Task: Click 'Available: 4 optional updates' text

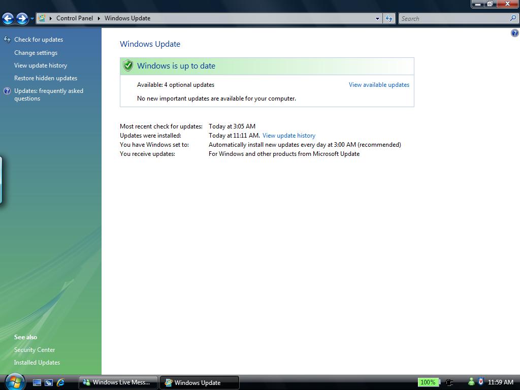Action: click(176, 85)
